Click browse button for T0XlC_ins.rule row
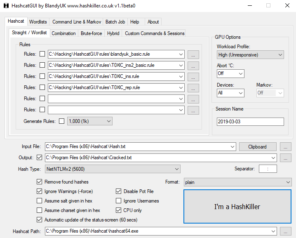 click(193, 77)
